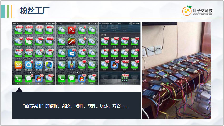Tap the QQ penguin icon with badge 58

click(x=39, y=78)
